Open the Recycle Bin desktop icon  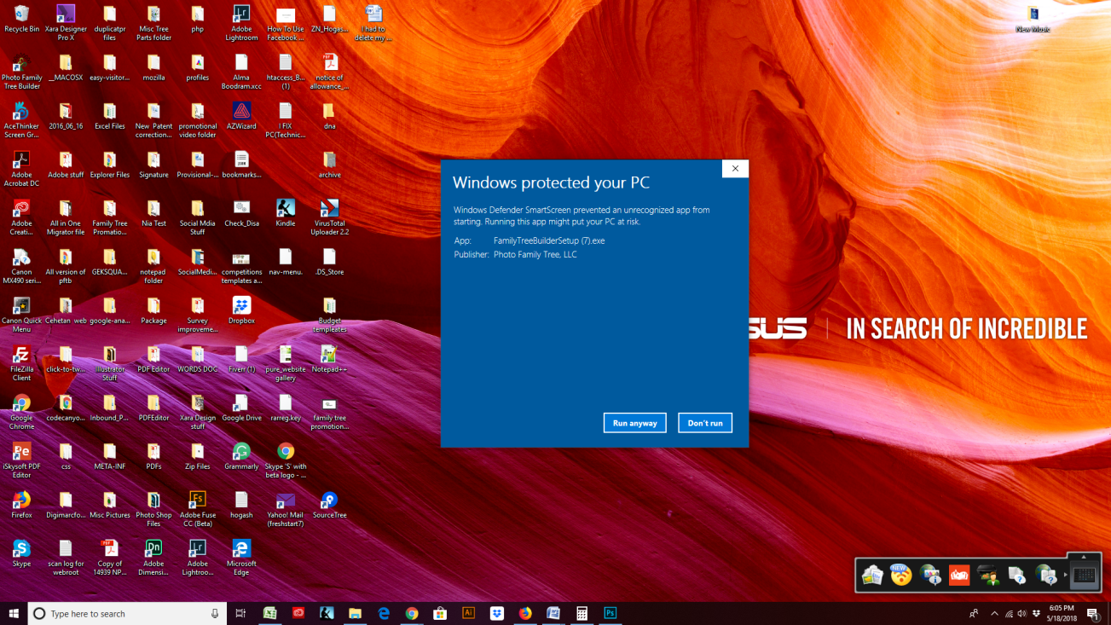point(21,19)
